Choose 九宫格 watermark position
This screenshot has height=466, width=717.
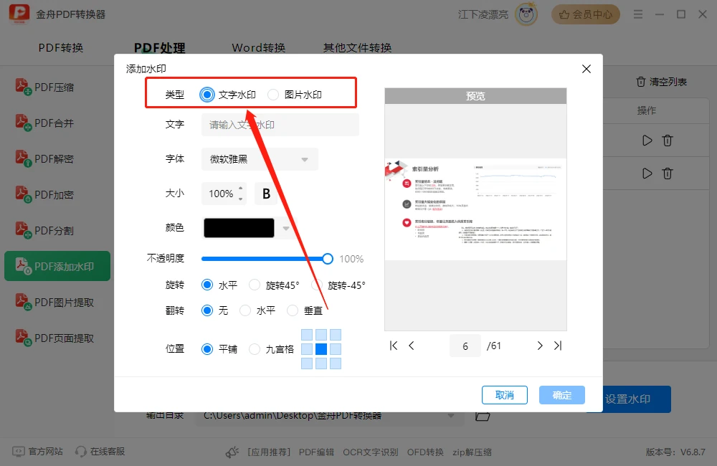(255, 349)
